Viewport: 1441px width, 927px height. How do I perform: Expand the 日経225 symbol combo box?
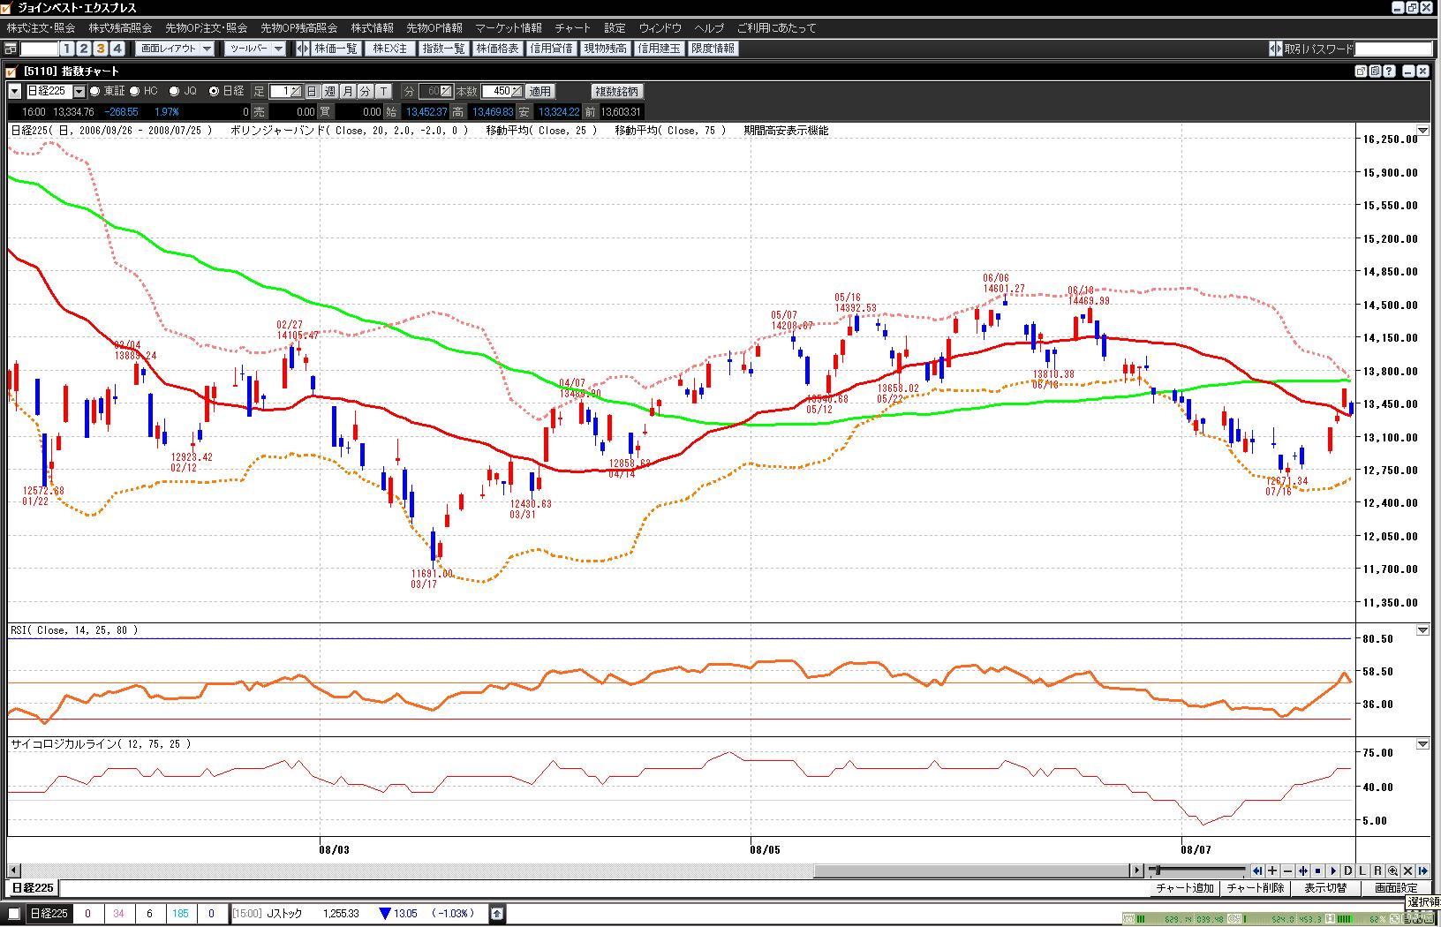[79, 91]
